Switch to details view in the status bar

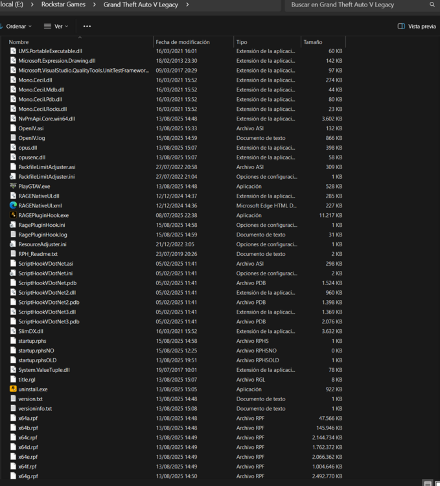point(428,483)
